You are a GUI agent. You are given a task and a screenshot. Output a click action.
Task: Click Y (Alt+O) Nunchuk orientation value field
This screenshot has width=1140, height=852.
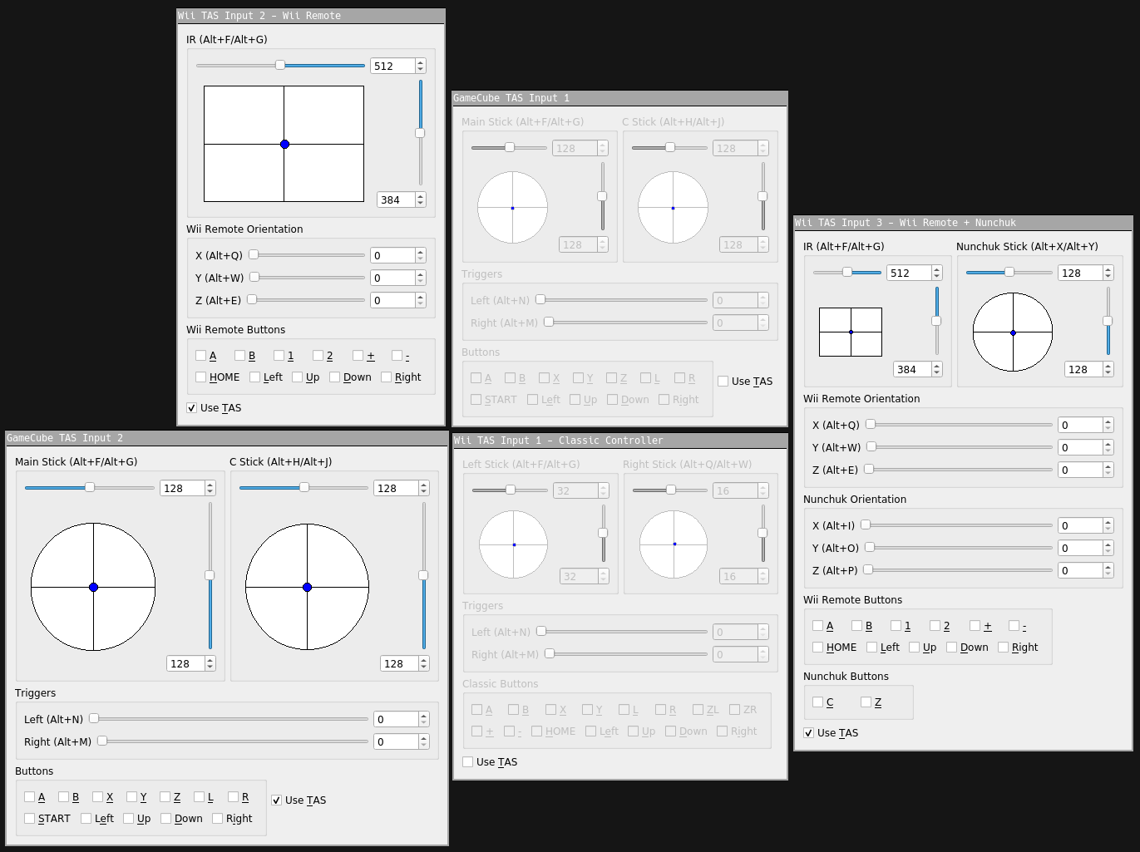(x=1086, y=548)
